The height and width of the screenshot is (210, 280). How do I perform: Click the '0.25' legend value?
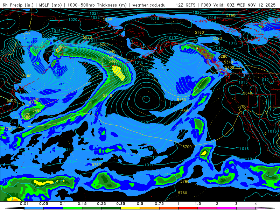pyautogui.click(x=101, y=204)
